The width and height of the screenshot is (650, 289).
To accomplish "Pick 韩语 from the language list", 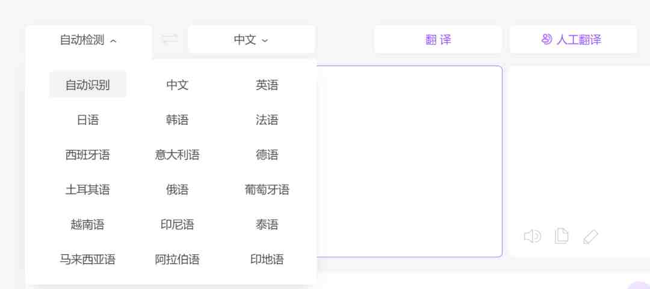I will [x=178, y=120].
